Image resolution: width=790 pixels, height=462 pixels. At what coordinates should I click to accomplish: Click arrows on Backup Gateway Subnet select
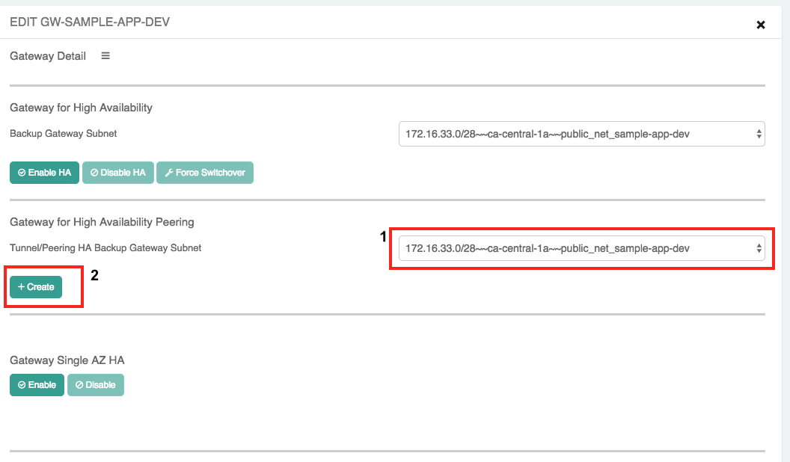[759, 135]
